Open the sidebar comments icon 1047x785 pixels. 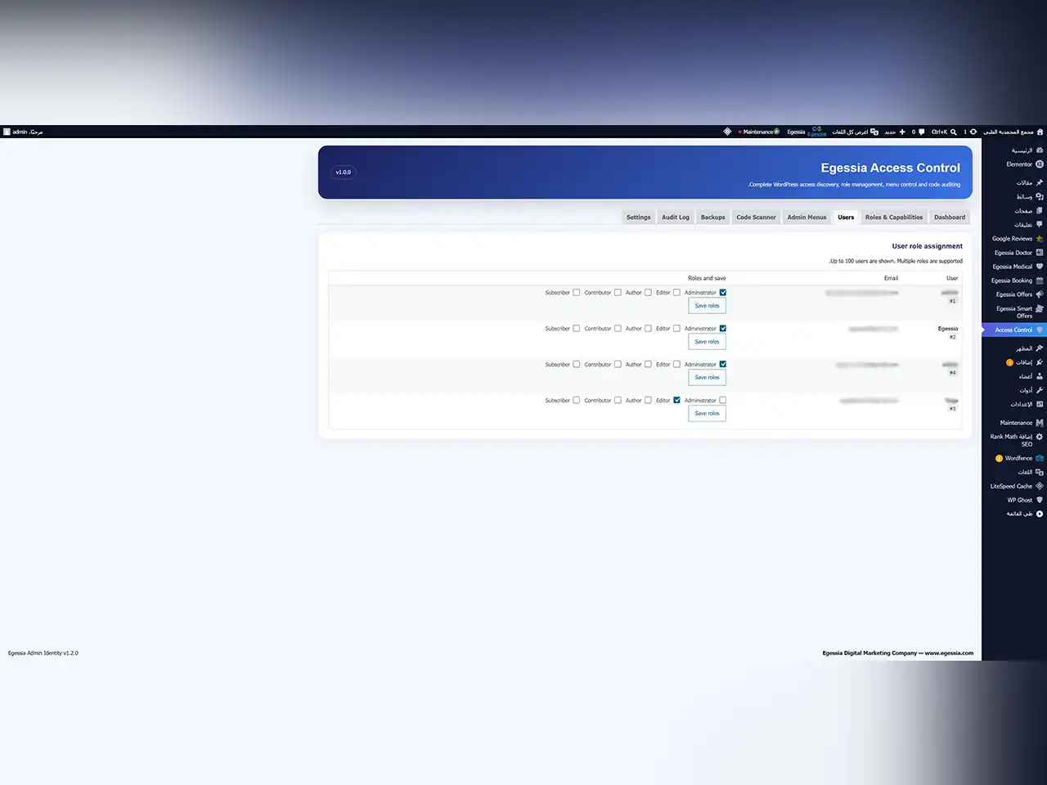[x=1040, y=225]
